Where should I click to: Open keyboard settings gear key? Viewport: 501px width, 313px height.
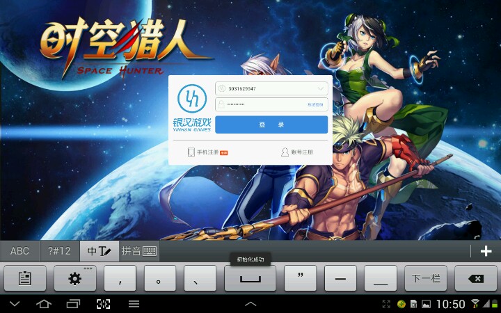pyautogui.click(x=74, y=278)
